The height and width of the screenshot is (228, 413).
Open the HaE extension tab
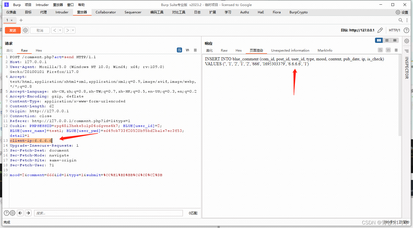[x=261, y=12]
